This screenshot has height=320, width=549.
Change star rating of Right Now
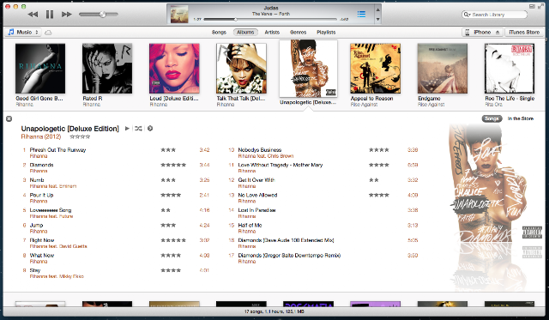tap(173, 240)
